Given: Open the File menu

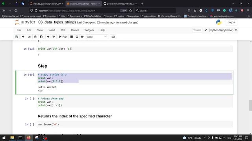Looking at the screenshot, I should click(19, 30).
